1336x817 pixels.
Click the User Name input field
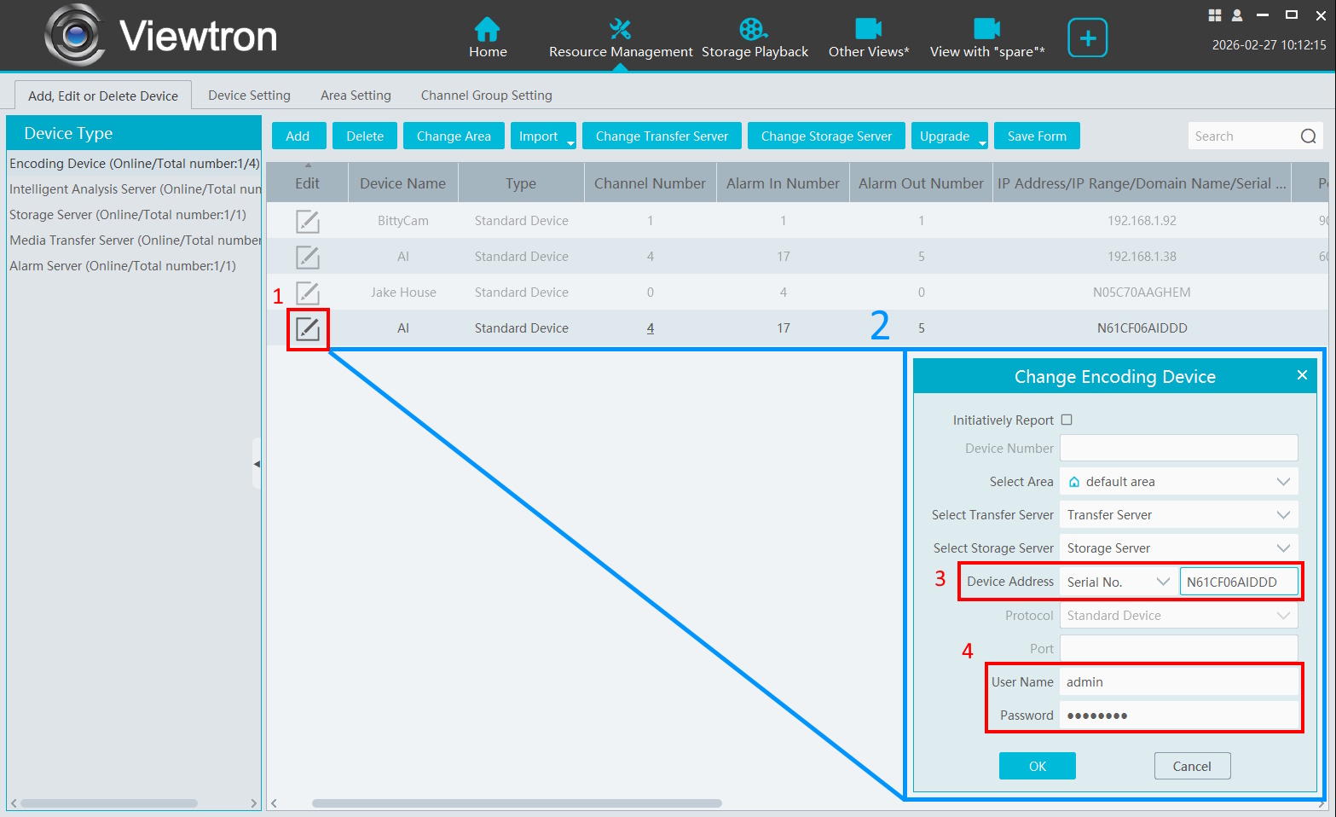click(1178, 682)
